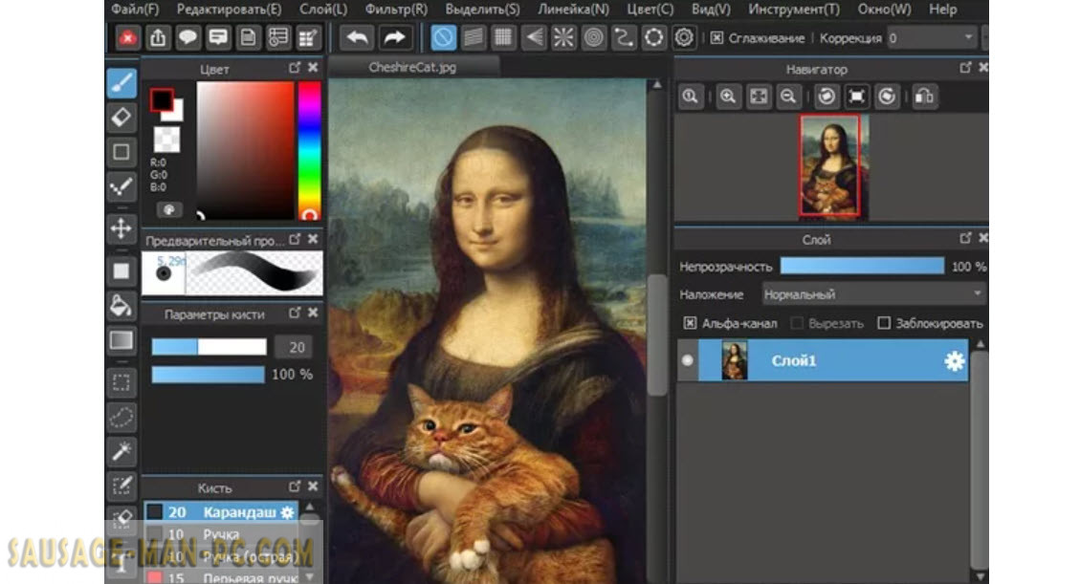Toggle Вырезать checkbox

(797, 323)
